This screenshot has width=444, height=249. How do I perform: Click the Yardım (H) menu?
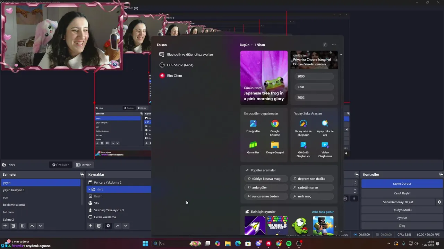pyautogui.click(x=131, y=8)
